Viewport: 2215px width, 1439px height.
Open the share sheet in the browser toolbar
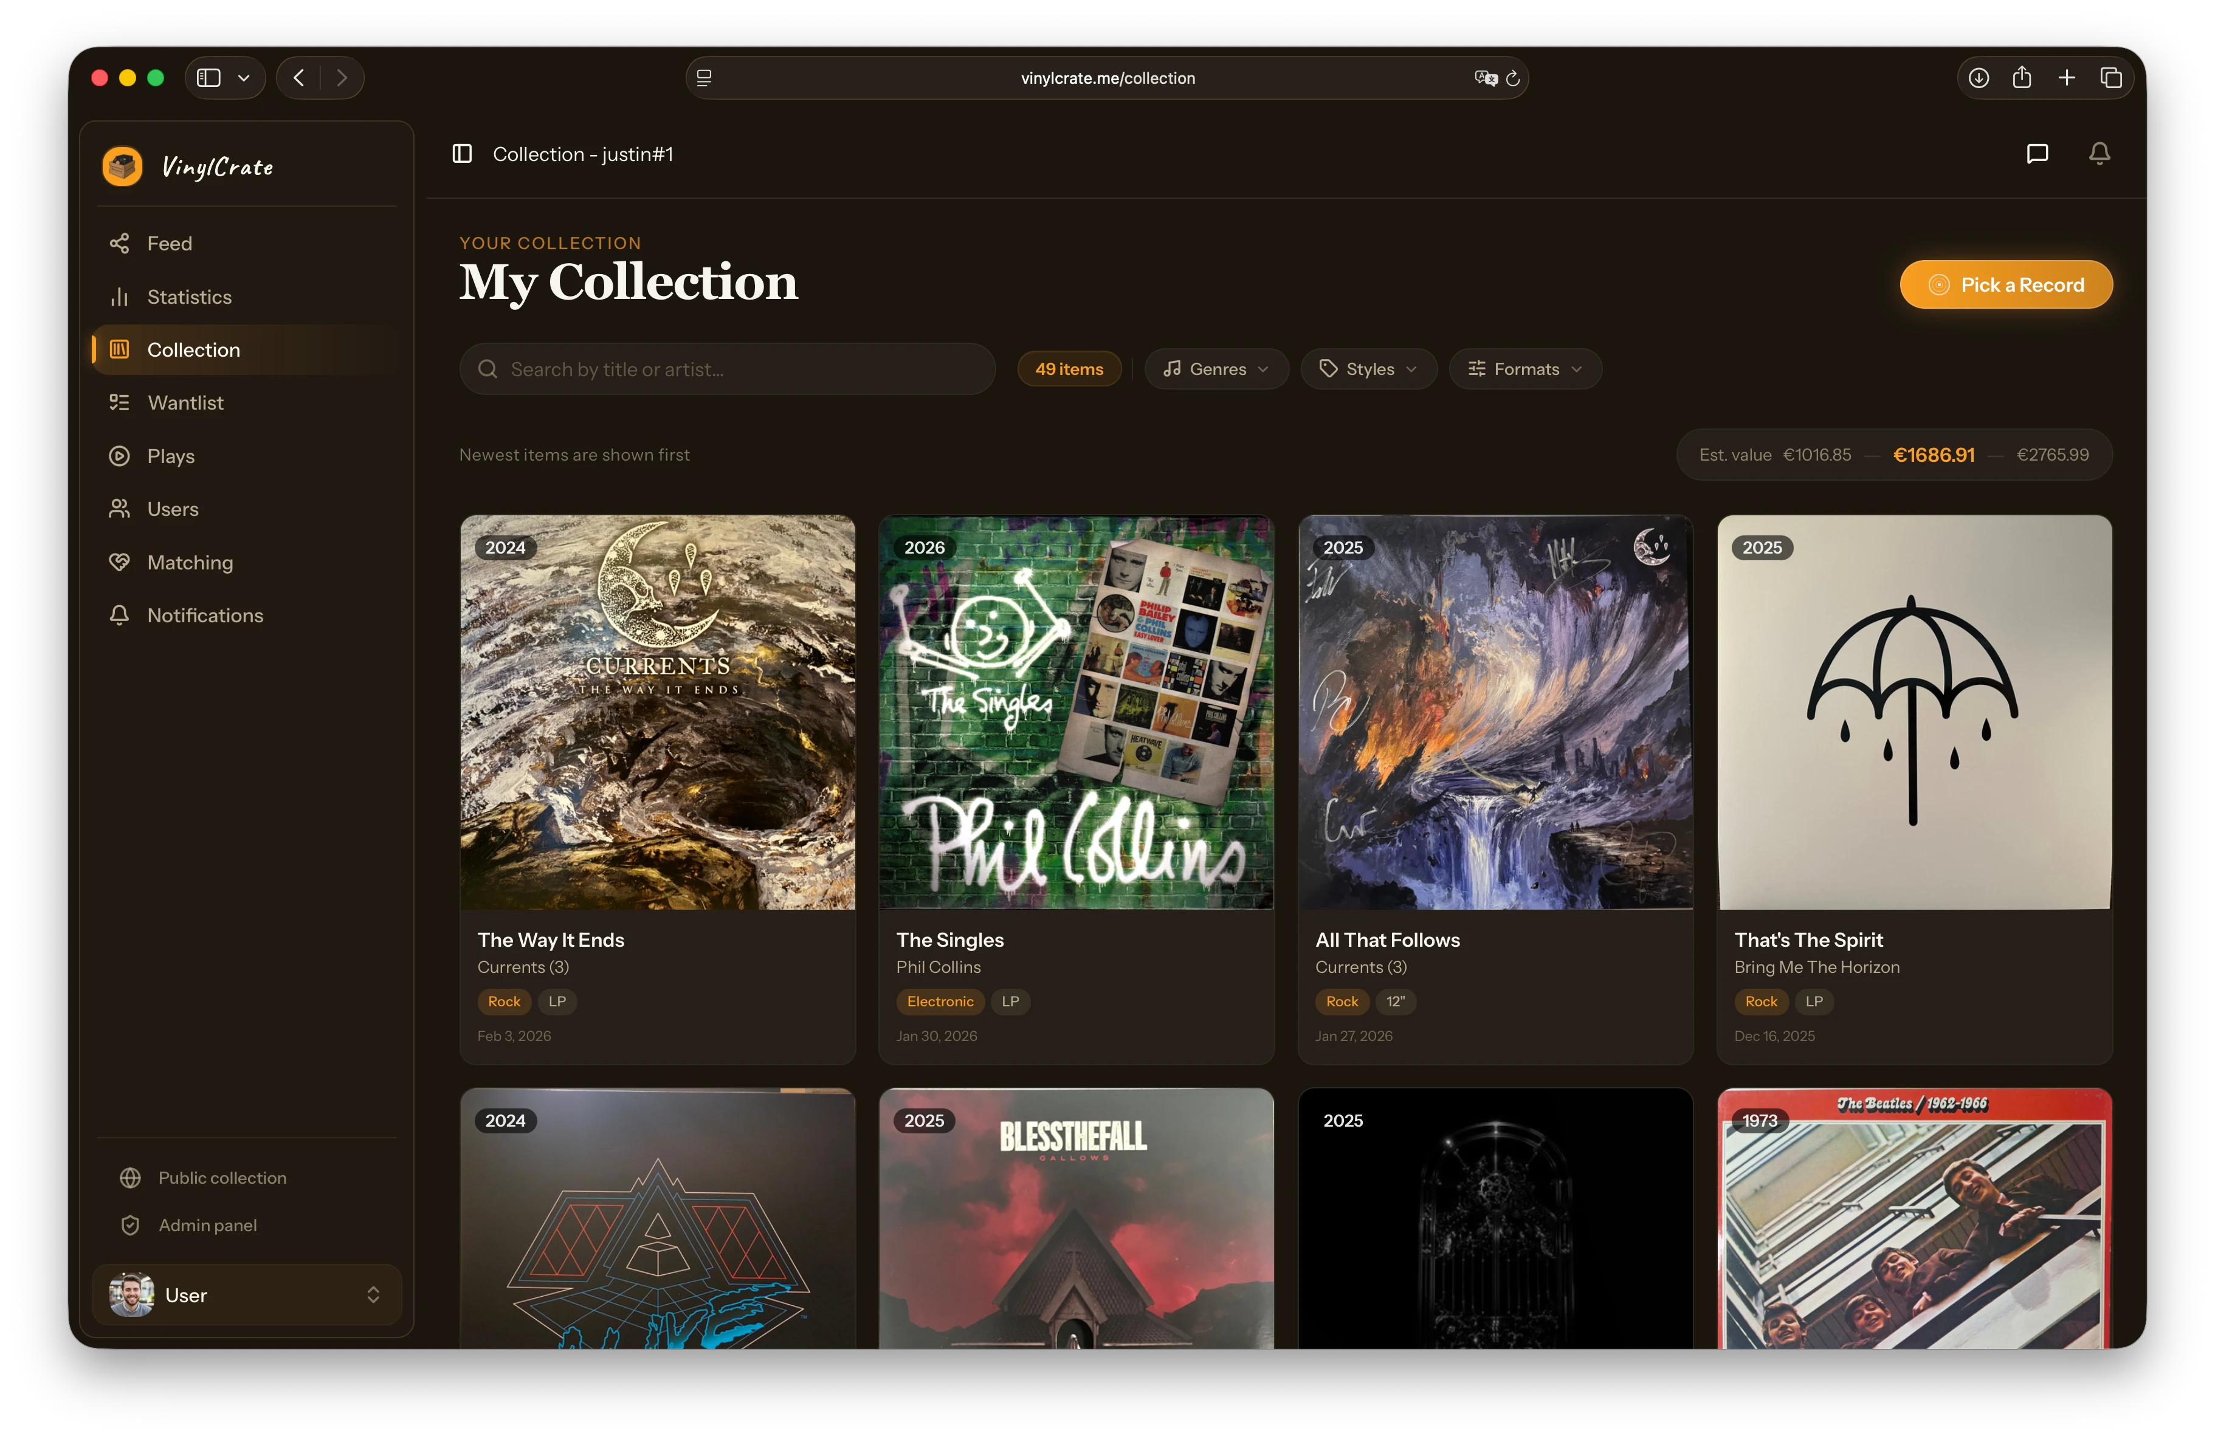tap(2022, 78)
